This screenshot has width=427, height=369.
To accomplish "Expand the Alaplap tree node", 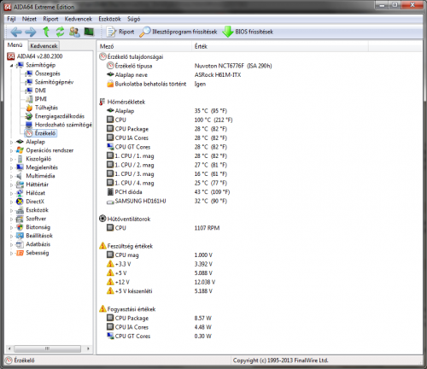I will pyautogui.click(x=11, y=142).
